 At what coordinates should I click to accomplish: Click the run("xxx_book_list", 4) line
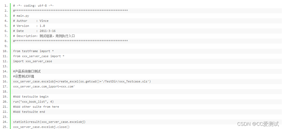[x=33, y=102]
